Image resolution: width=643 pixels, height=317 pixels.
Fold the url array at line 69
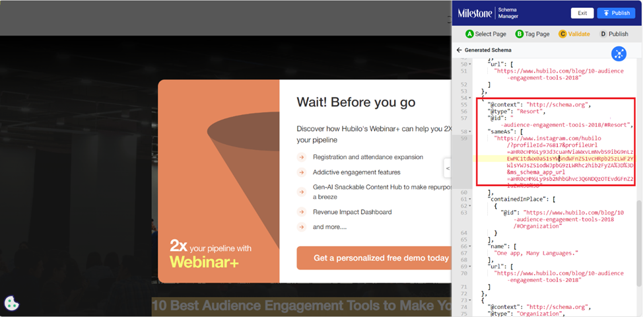point(470,267)
